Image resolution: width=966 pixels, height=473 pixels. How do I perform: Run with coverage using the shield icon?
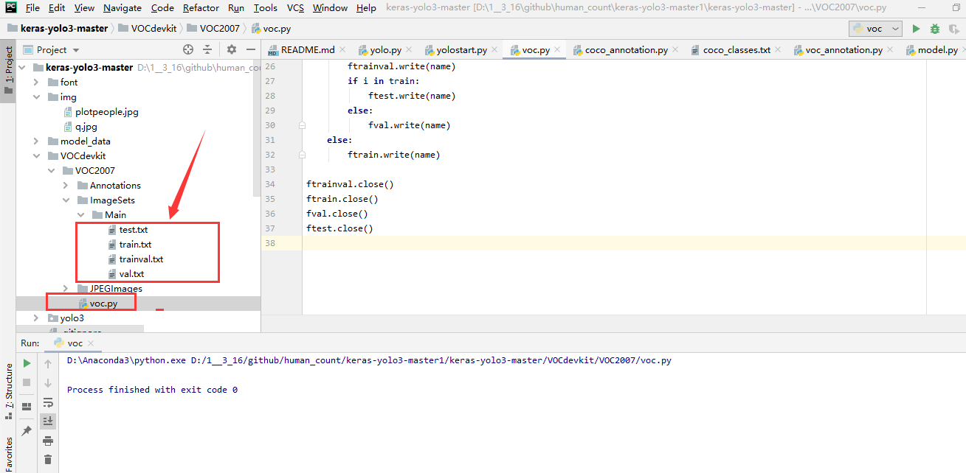955,29
